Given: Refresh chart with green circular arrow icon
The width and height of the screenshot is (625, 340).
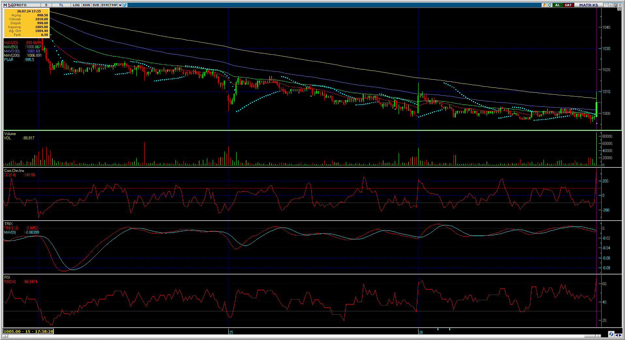Looking at the screenshot, I should (550, 5).
